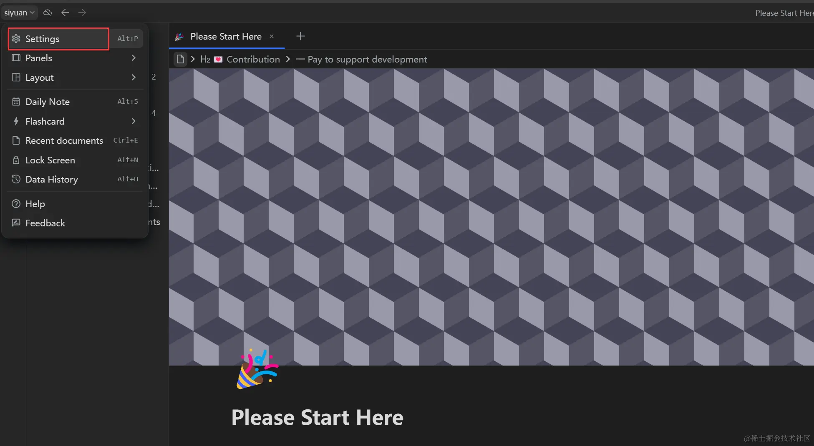The width and height of the screenshot is (814, 446).
Task: Click the forward navigation arrow
Action: 82,13
